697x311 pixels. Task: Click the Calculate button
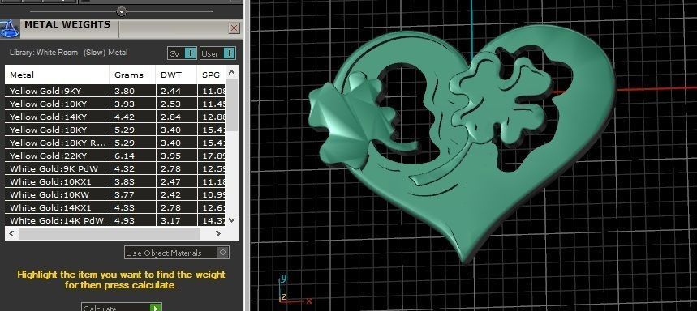tap(122, 308)
